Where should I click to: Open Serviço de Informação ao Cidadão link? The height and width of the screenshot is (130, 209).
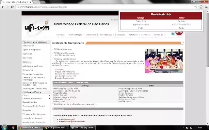[35, 84]
